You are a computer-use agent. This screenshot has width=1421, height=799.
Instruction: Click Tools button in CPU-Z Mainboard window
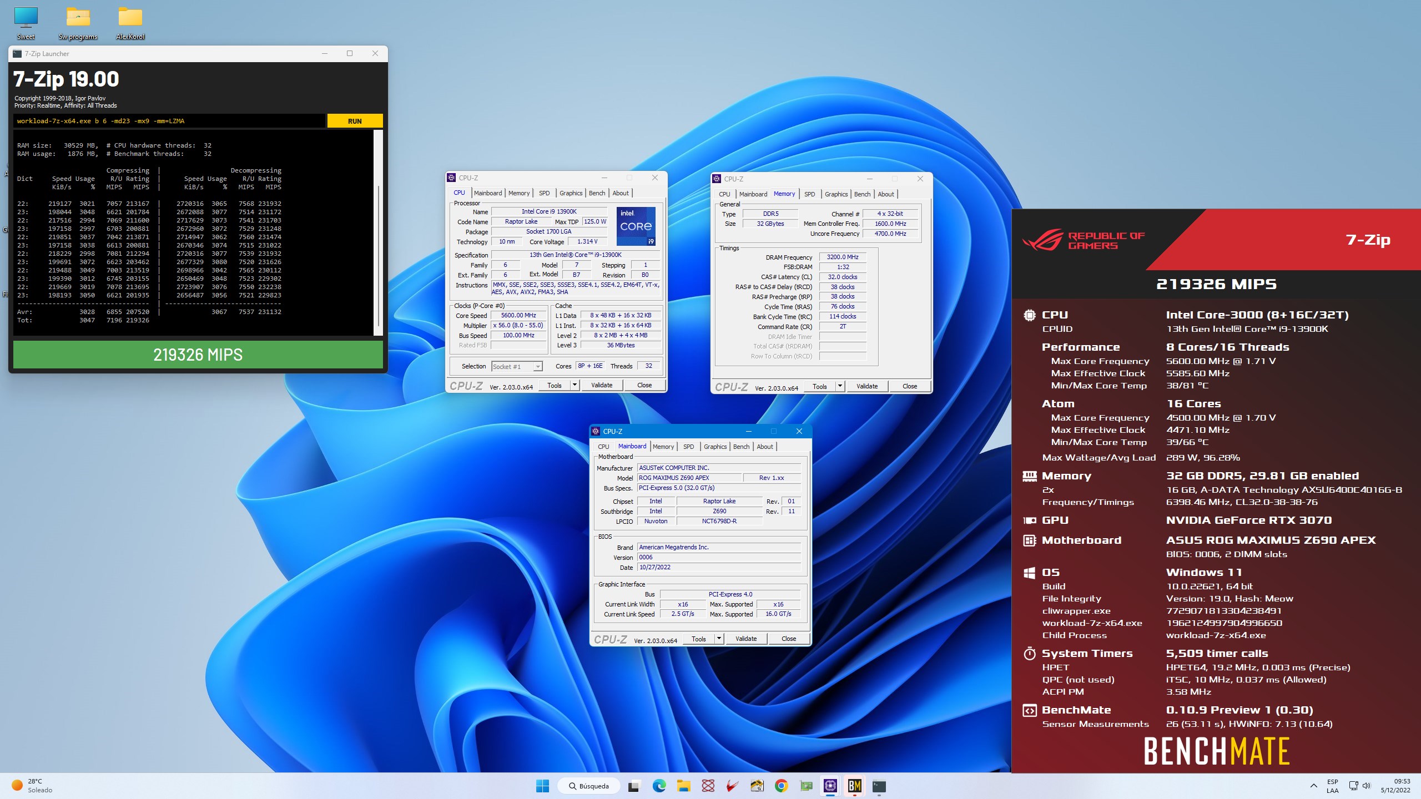[x=698, y=639]
